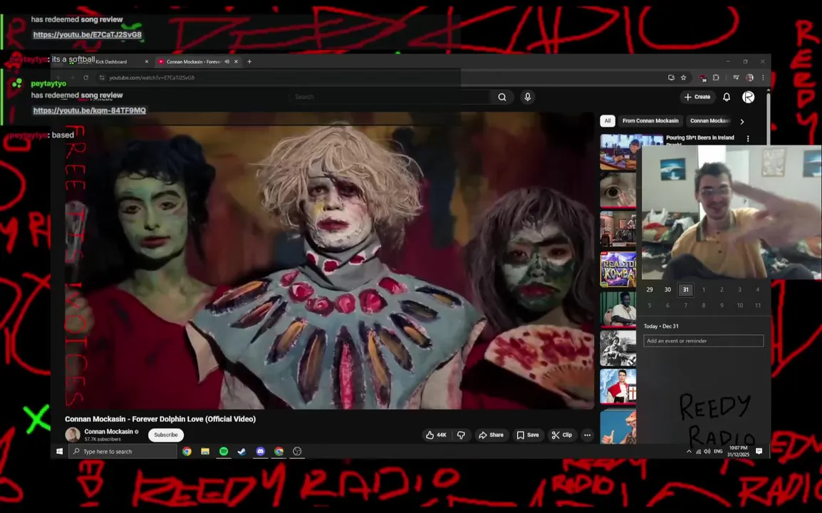Open the YouTube account avatar menu
This screenshot has width=822, height=513.
coord(748,97)
